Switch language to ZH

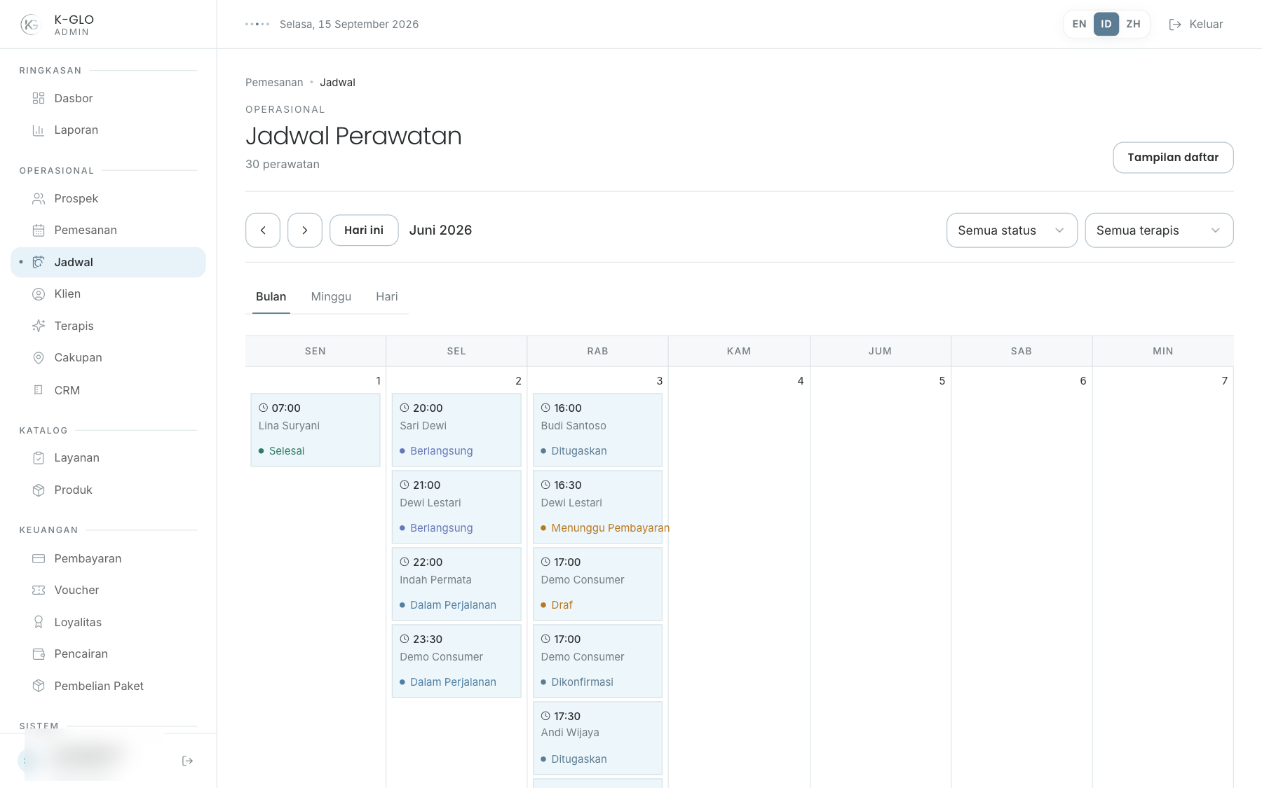coord(1133,24)
